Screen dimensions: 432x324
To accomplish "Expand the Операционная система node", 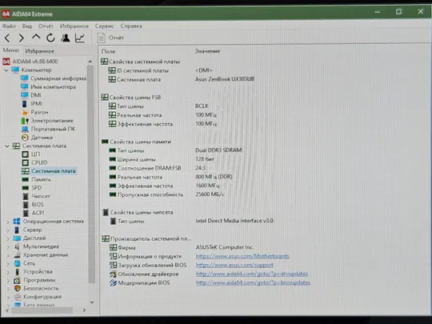I will click(x=8, y=222).
